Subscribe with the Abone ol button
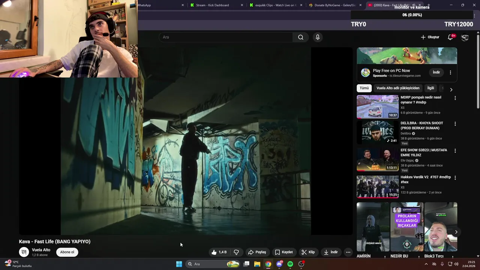Viewport: 480px width, 270px height. tap(67, 252)
